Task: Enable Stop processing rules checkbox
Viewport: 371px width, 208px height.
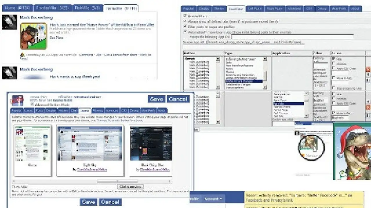Action: click(334, 88)
